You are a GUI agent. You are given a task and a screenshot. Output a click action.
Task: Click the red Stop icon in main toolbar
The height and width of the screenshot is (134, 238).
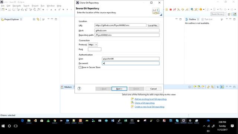tap(171, 10)
